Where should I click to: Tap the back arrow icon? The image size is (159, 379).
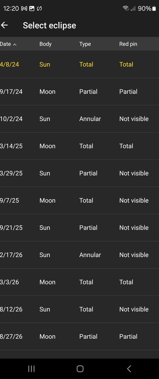pyautogui.click(x=4, y=25)
